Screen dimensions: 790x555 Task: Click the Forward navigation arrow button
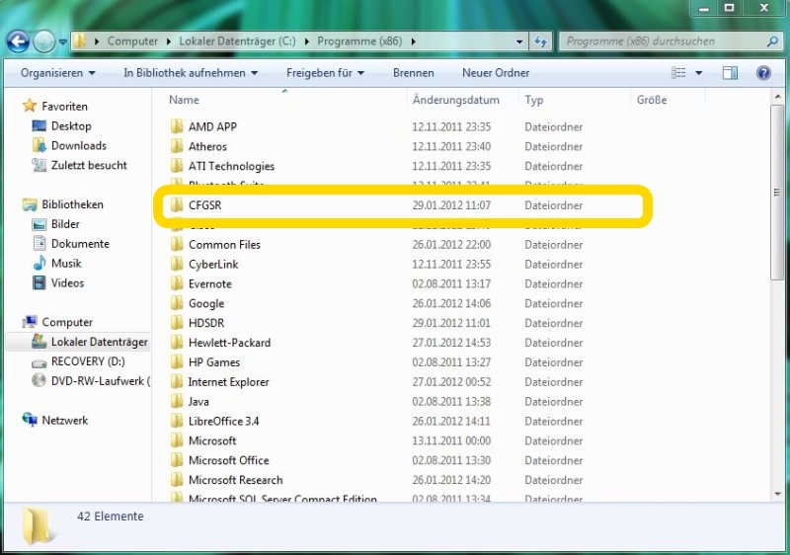44,41
